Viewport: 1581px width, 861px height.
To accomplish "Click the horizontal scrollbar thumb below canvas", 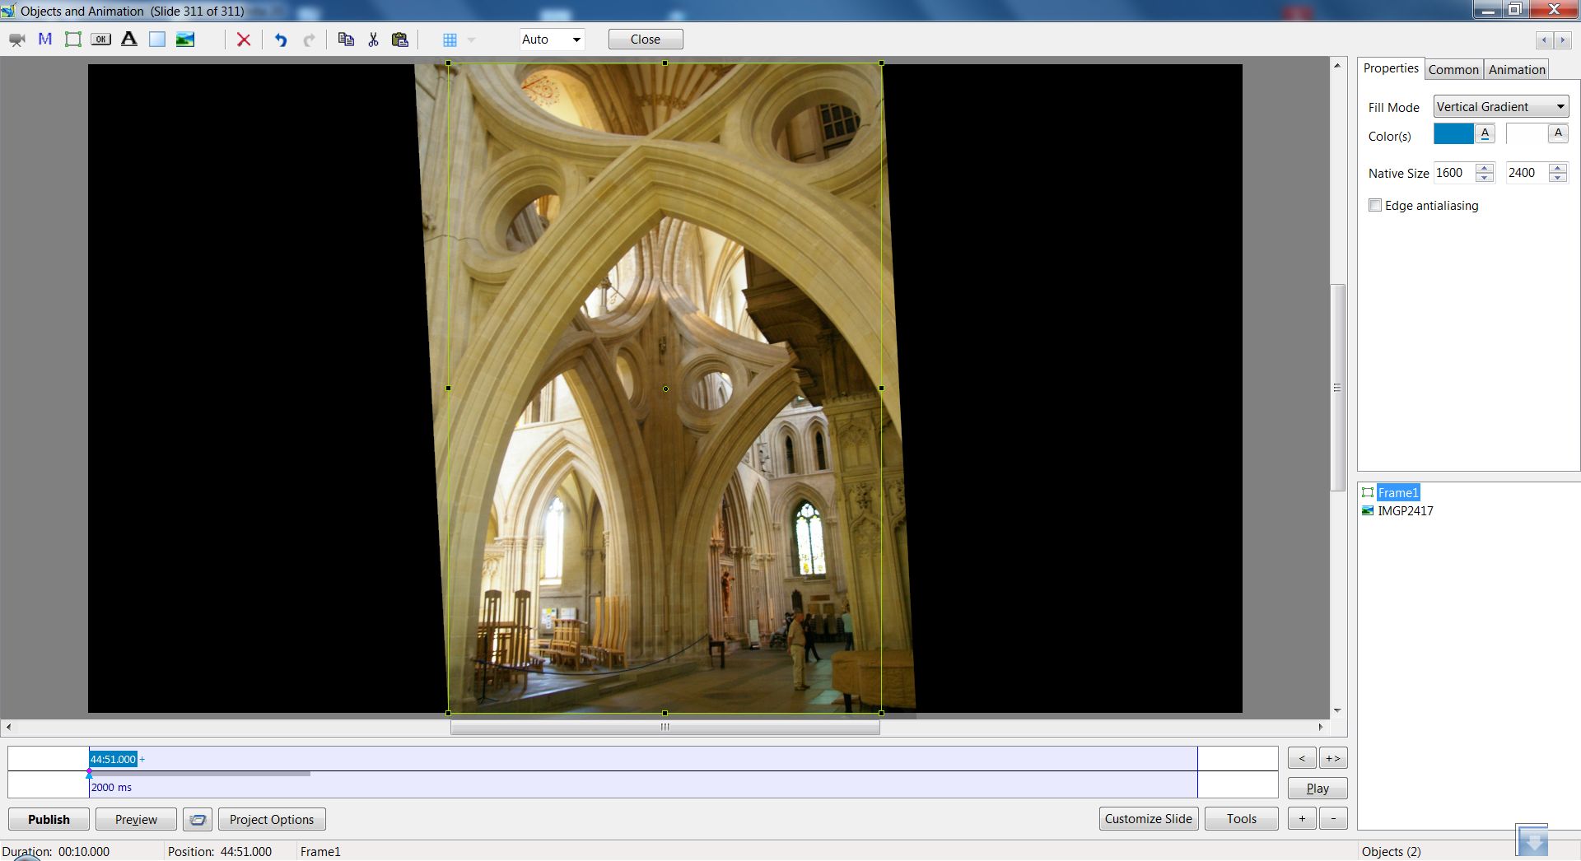I will [x=665, y=727].
